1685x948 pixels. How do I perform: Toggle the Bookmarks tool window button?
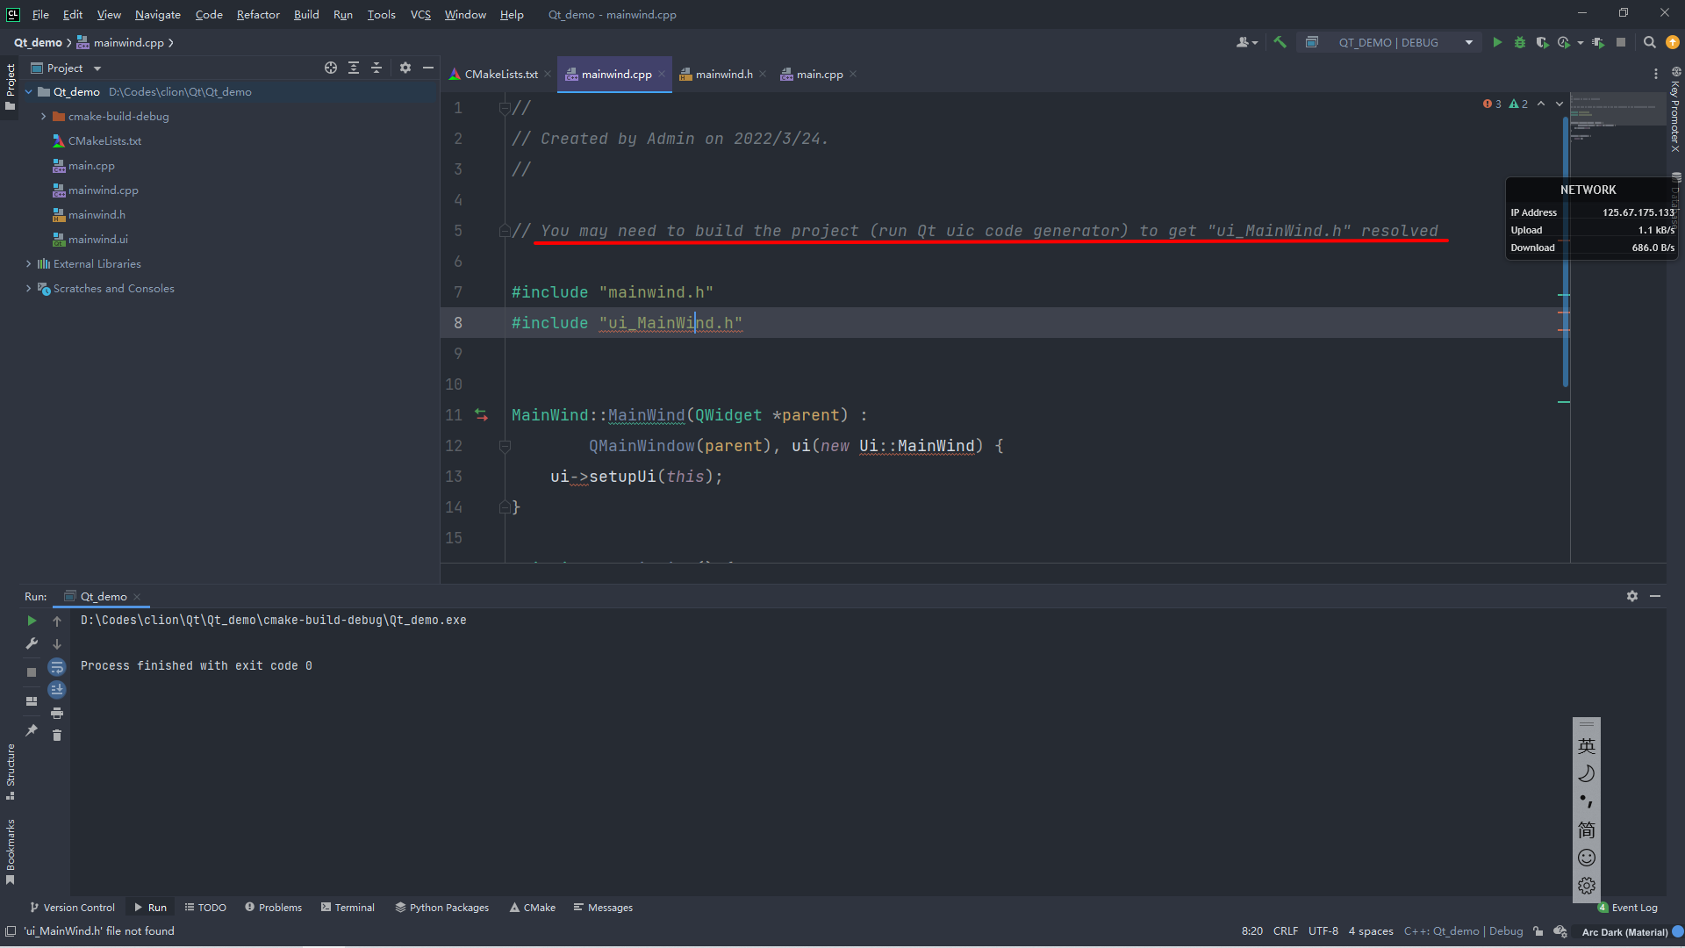point(11,851)
